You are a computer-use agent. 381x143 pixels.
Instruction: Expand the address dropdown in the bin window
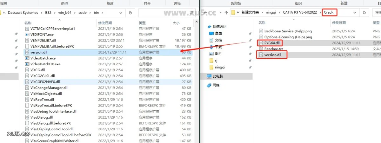(121, 13)
